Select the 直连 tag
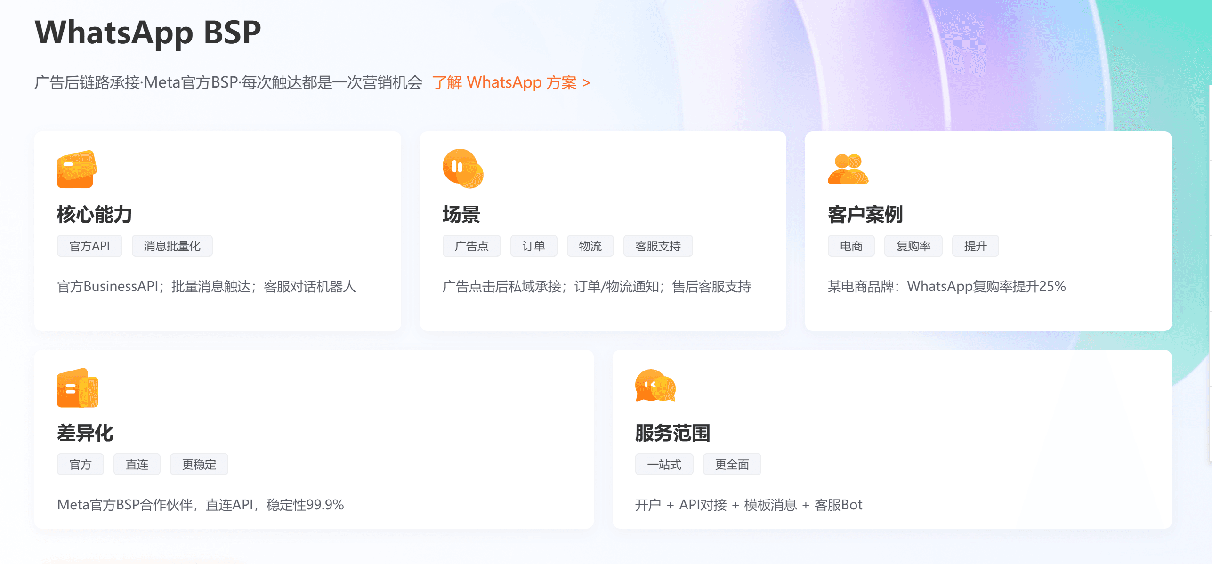The width and height of the screenshot is (1212, 564). pyautogui.click(x=137, y=464)
